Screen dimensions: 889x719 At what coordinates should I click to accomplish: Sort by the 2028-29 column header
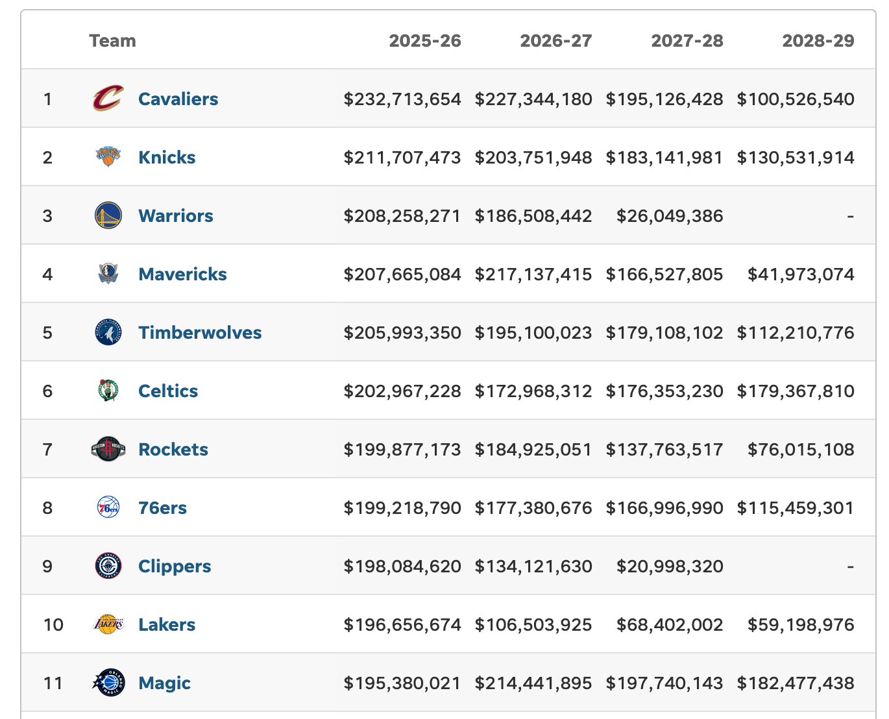coord(818,41)
